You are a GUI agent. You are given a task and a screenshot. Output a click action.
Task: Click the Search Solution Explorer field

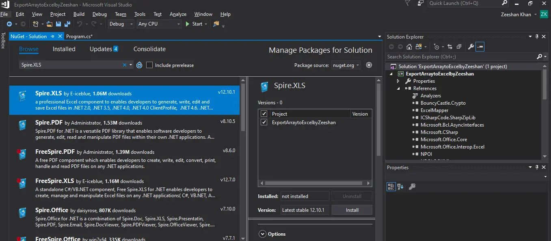click(460, 57)
